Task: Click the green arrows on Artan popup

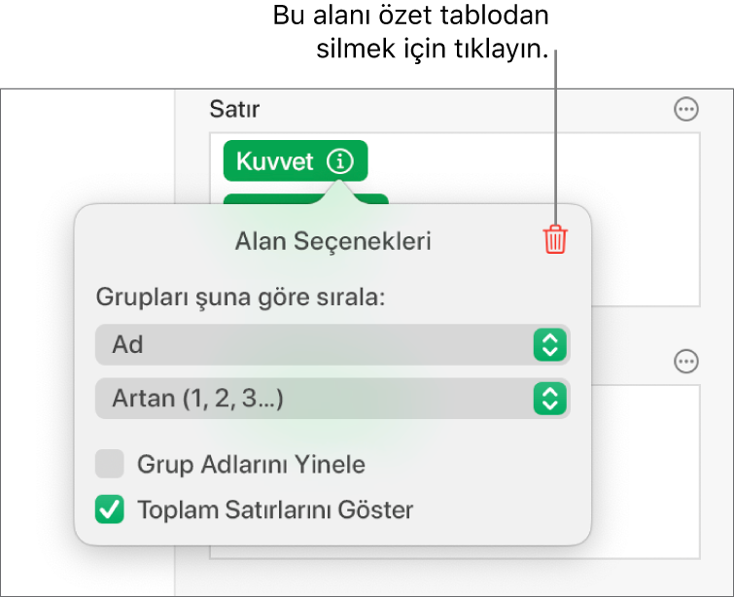Action: 549,398
